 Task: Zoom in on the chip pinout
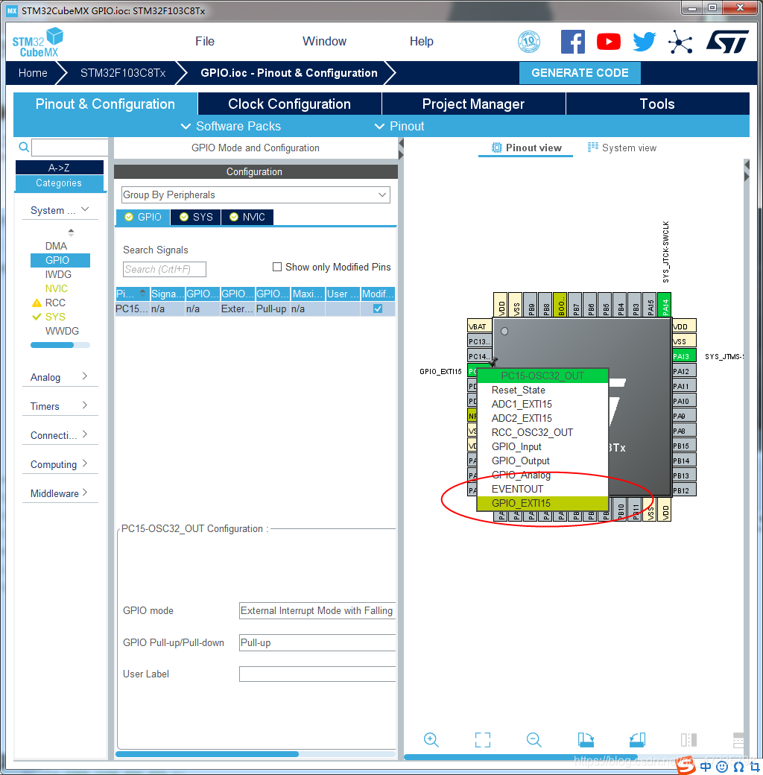tap(431, 739)
